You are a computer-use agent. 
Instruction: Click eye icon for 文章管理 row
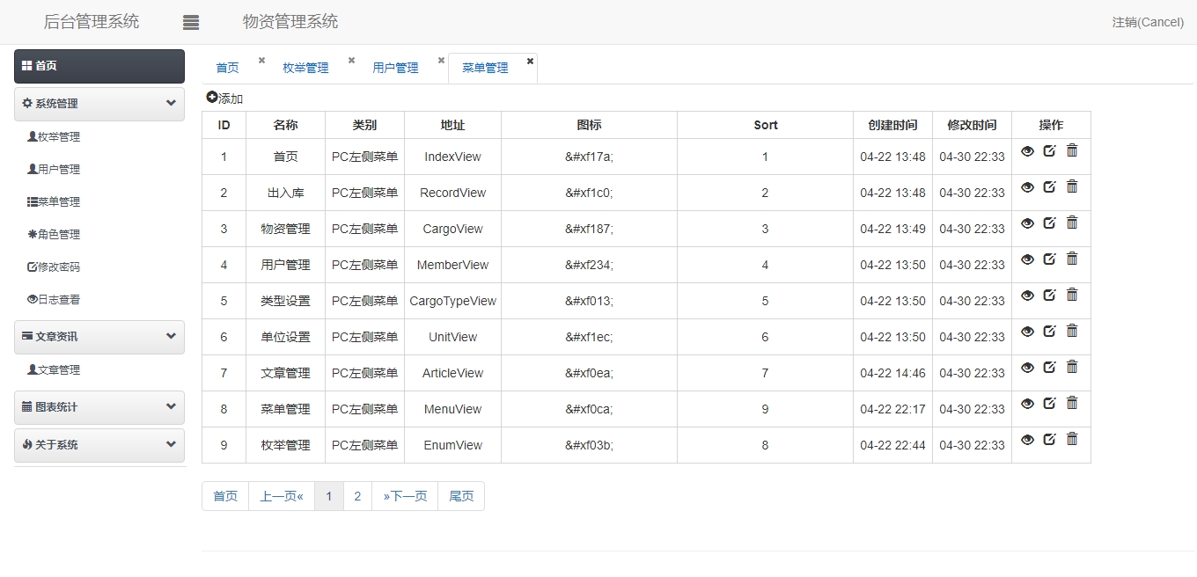(x=1027, y=367)
